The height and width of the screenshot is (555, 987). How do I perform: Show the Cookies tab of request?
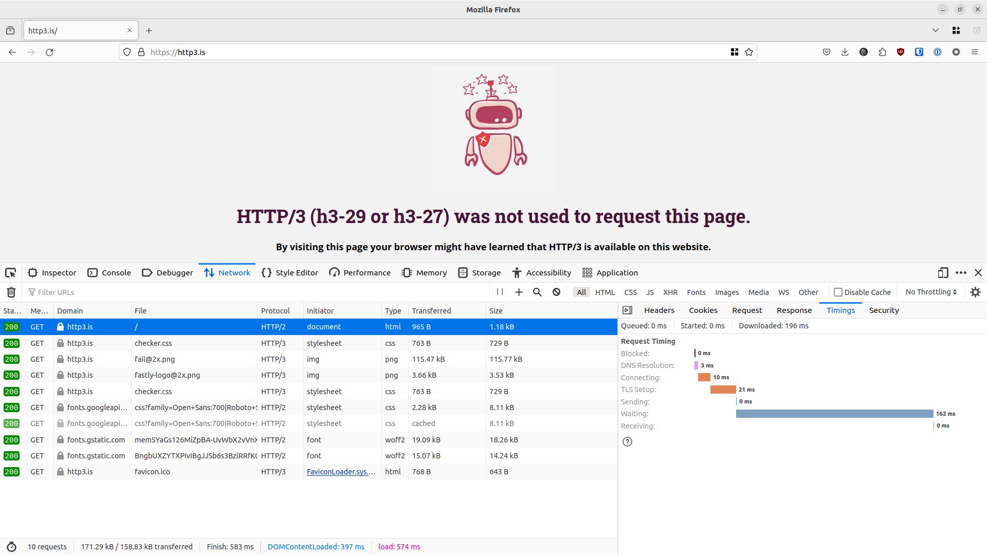703,310
